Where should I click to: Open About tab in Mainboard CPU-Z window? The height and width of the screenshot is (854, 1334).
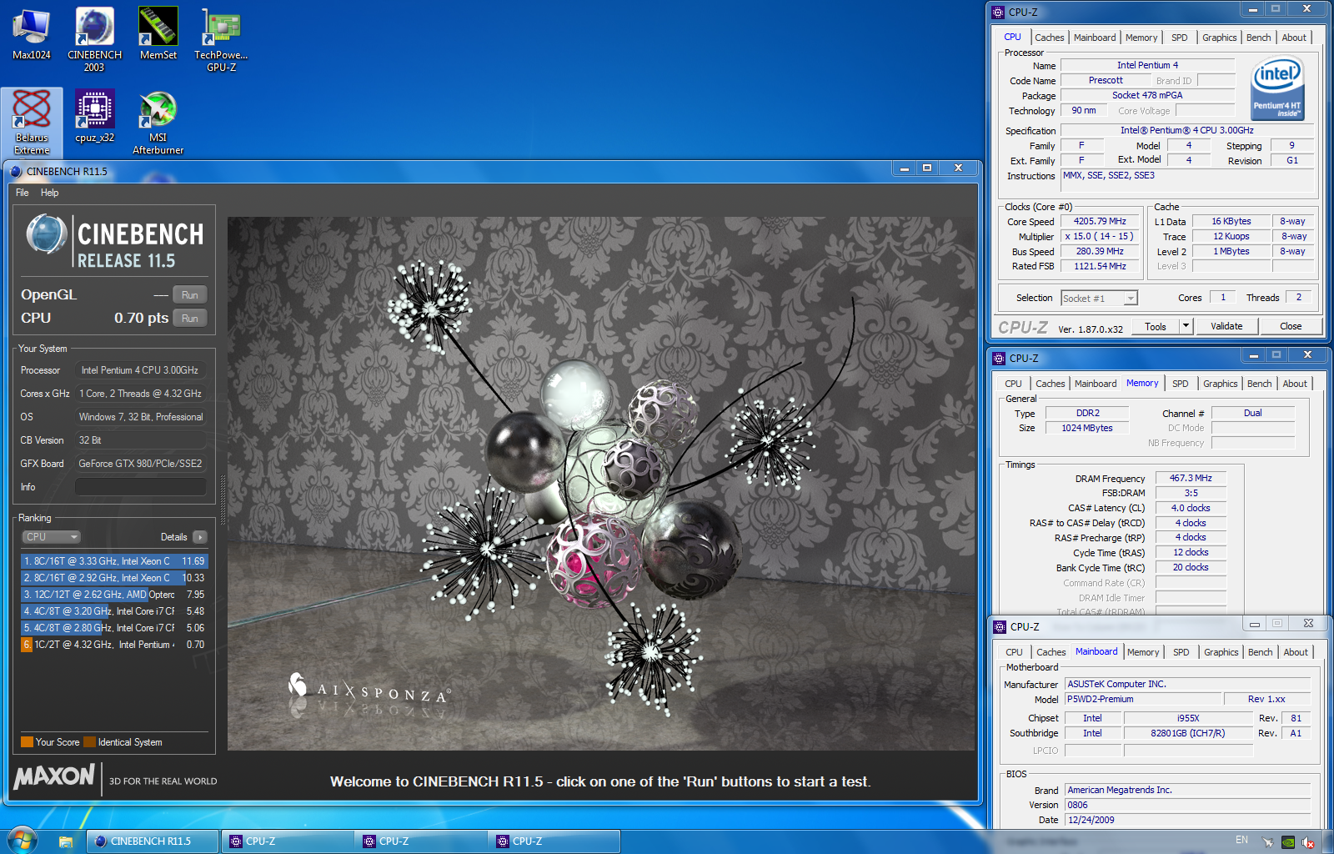click(1296, 652)
